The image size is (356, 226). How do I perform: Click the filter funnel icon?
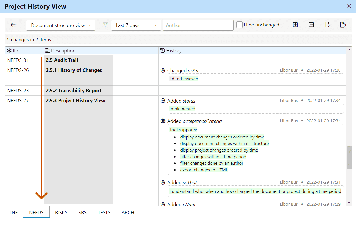[105, 25]
